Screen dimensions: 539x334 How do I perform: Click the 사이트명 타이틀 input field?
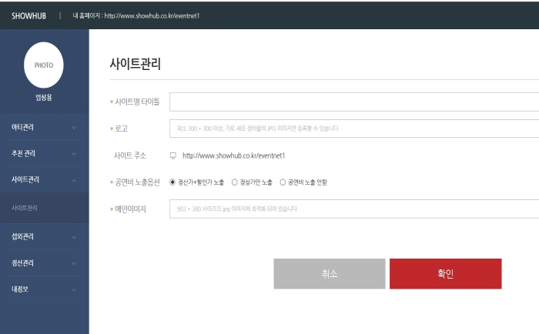354,102
